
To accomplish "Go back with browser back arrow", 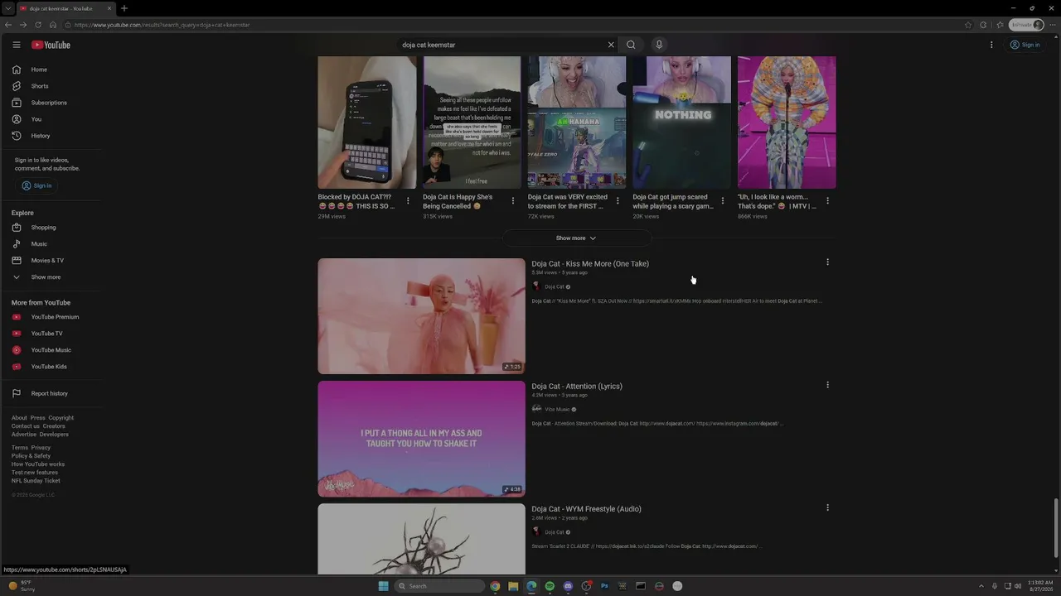I will [8, 25].
